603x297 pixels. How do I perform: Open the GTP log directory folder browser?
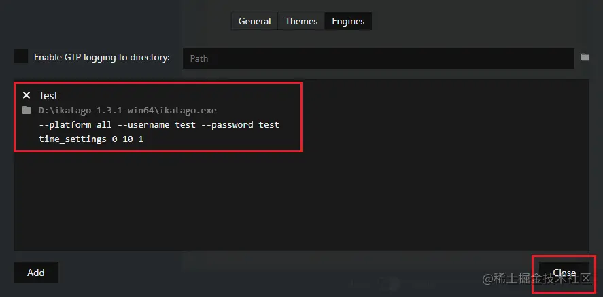pyautogui.click(x=585, y=57)
